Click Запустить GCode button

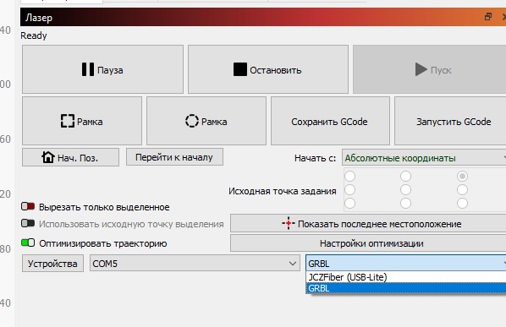[x=450, y=121]
